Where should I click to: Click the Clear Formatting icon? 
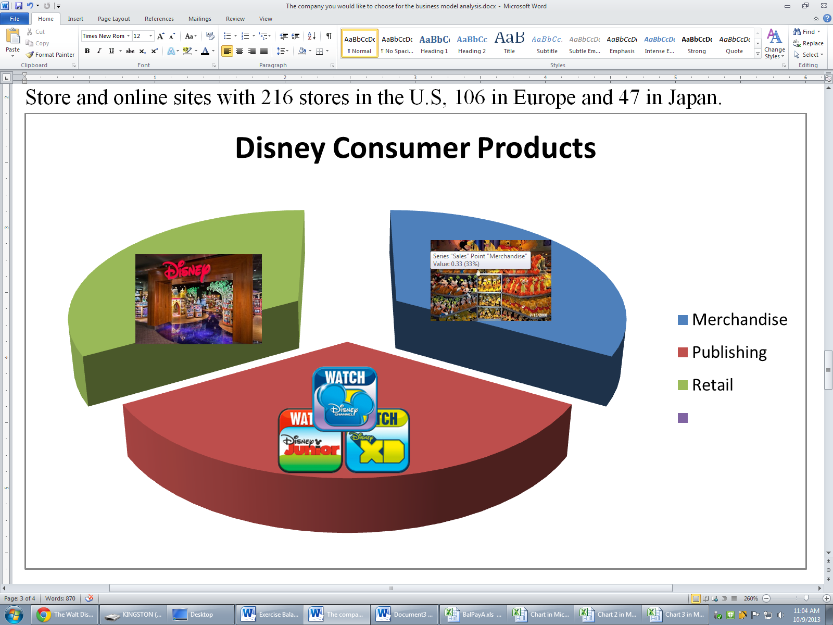210,36
